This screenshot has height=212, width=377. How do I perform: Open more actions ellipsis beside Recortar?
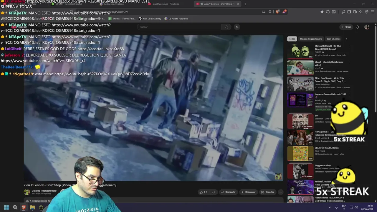[x=280, y=192]
